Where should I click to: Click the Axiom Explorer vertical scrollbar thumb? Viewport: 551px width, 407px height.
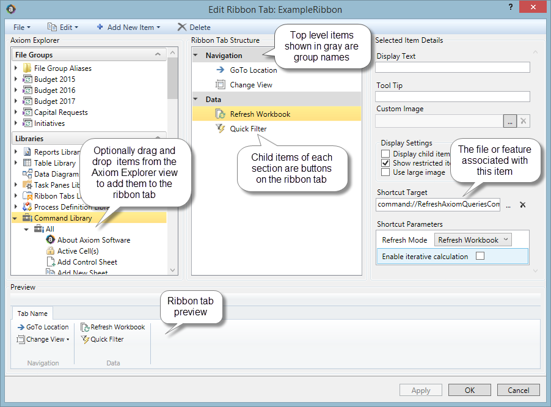[172, 78]
